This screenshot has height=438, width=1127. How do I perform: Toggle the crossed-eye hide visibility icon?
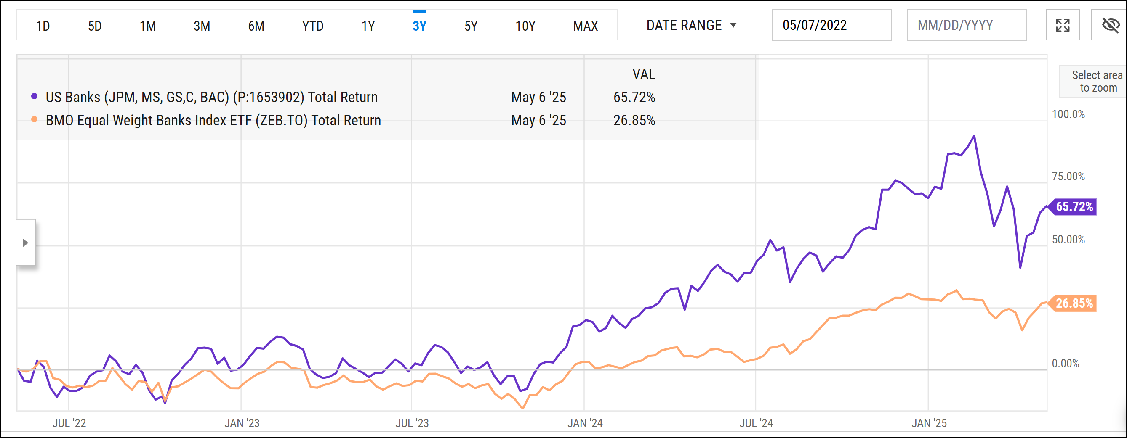click(1110, 25)
